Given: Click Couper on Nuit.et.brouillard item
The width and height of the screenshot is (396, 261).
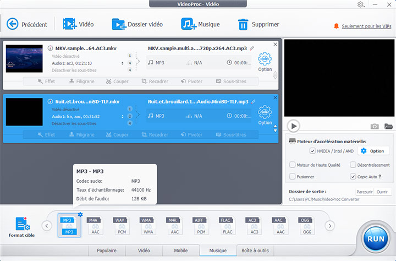Looking at the screenshot, I should (118, 135).
